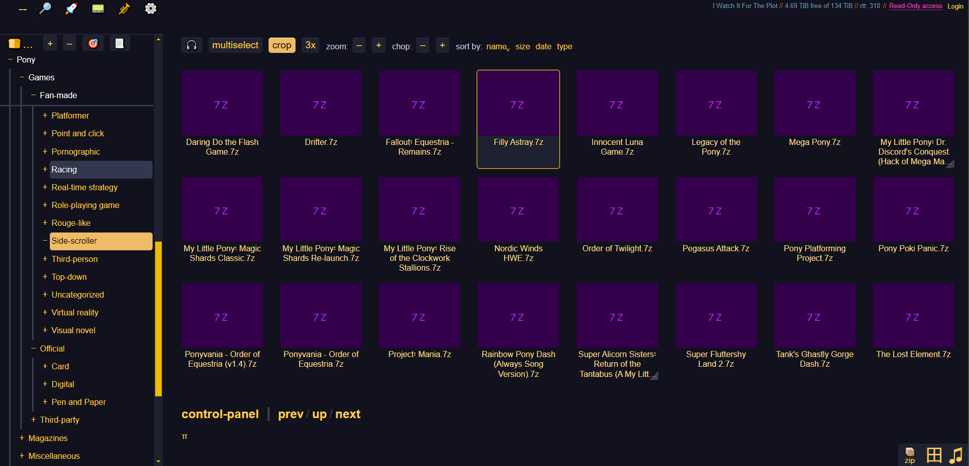The height and width of the screenshot is (466, 969).
Task: Open the message syringe icon
Action: [x=124, y=9]
